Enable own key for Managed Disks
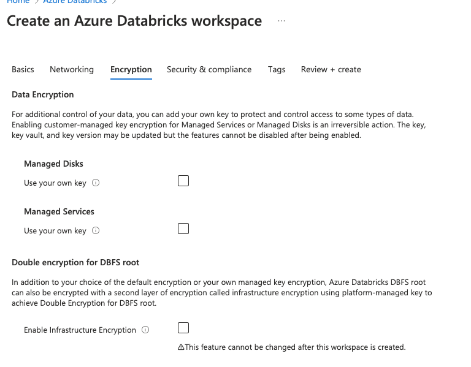 click(183, 181)
